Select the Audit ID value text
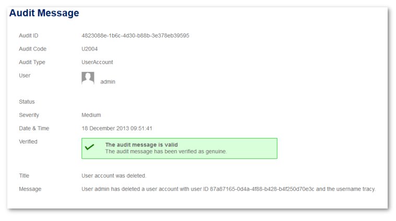The width and height of the screenshot is (396, 221). point(135,35)
